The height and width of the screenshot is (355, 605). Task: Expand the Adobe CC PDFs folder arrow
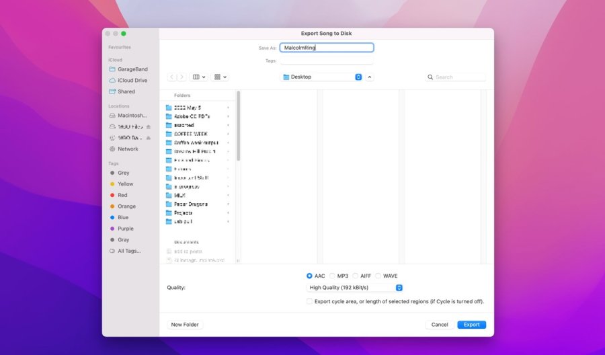(228, 116)
